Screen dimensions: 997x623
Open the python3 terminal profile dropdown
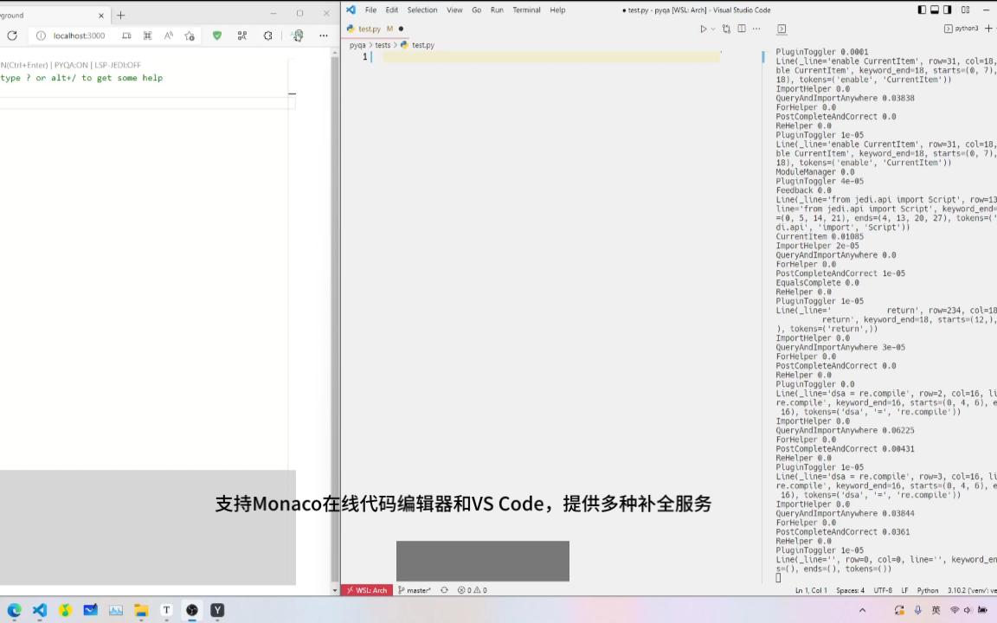point(967,28)
